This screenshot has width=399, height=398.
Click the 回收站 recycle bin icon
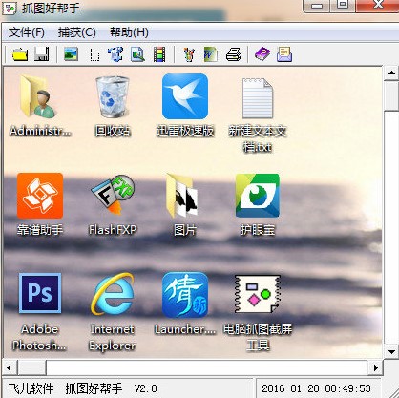coord(113,97)
